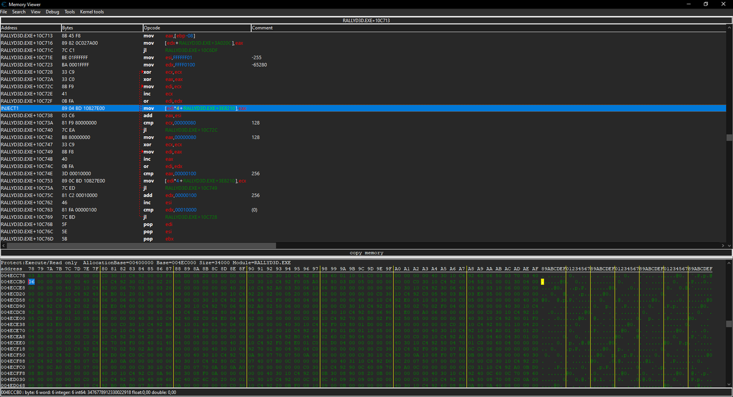The width and height of the screenshot is (733, 397).
Task: Open the Kernel tools menu
Action: [92, 12]
